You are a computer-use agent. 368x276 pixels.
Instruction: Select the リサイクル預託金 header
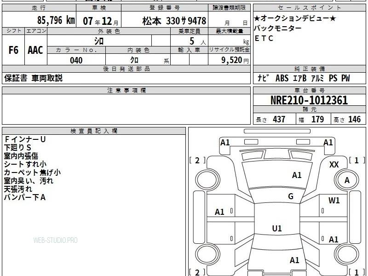point(229,50)
